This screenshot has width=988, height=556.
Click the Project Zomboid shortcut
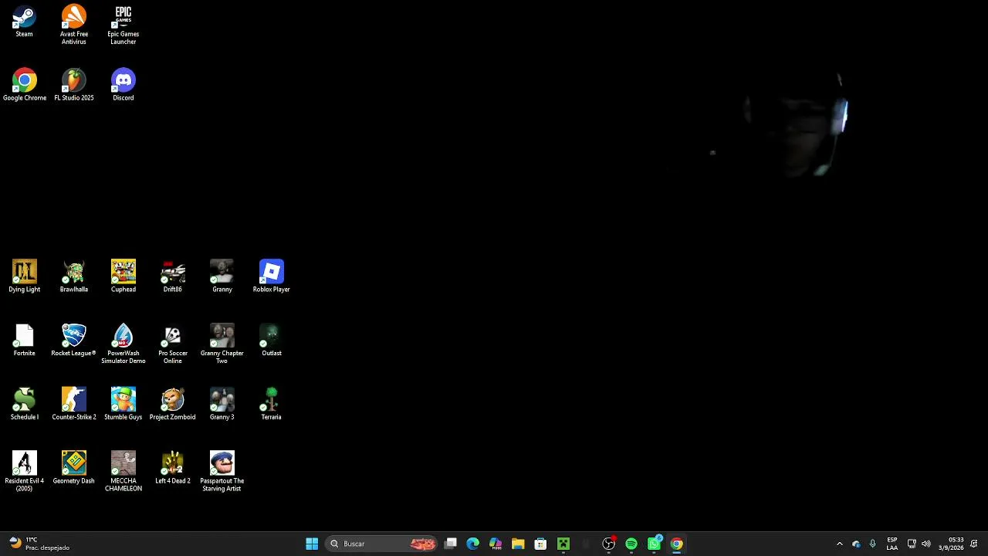click(173, 404)
